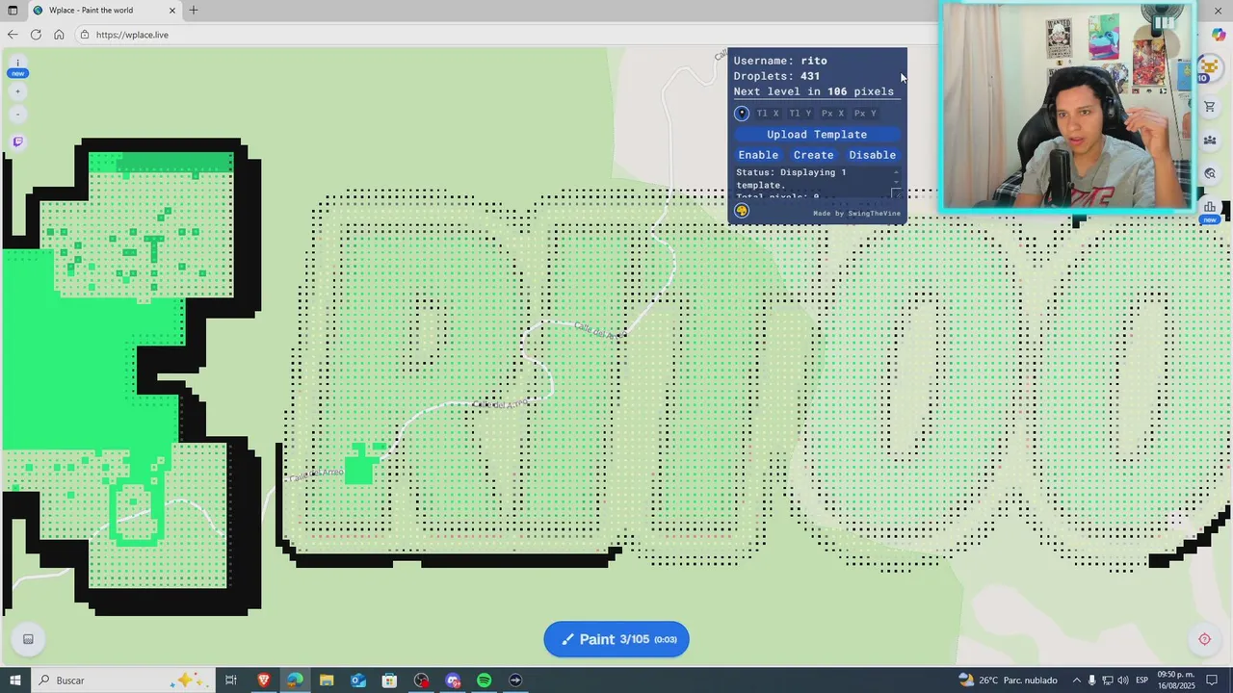Open the leaderboard chart icon
The width and height of the screenshot is (1233, 693).
1210,207
